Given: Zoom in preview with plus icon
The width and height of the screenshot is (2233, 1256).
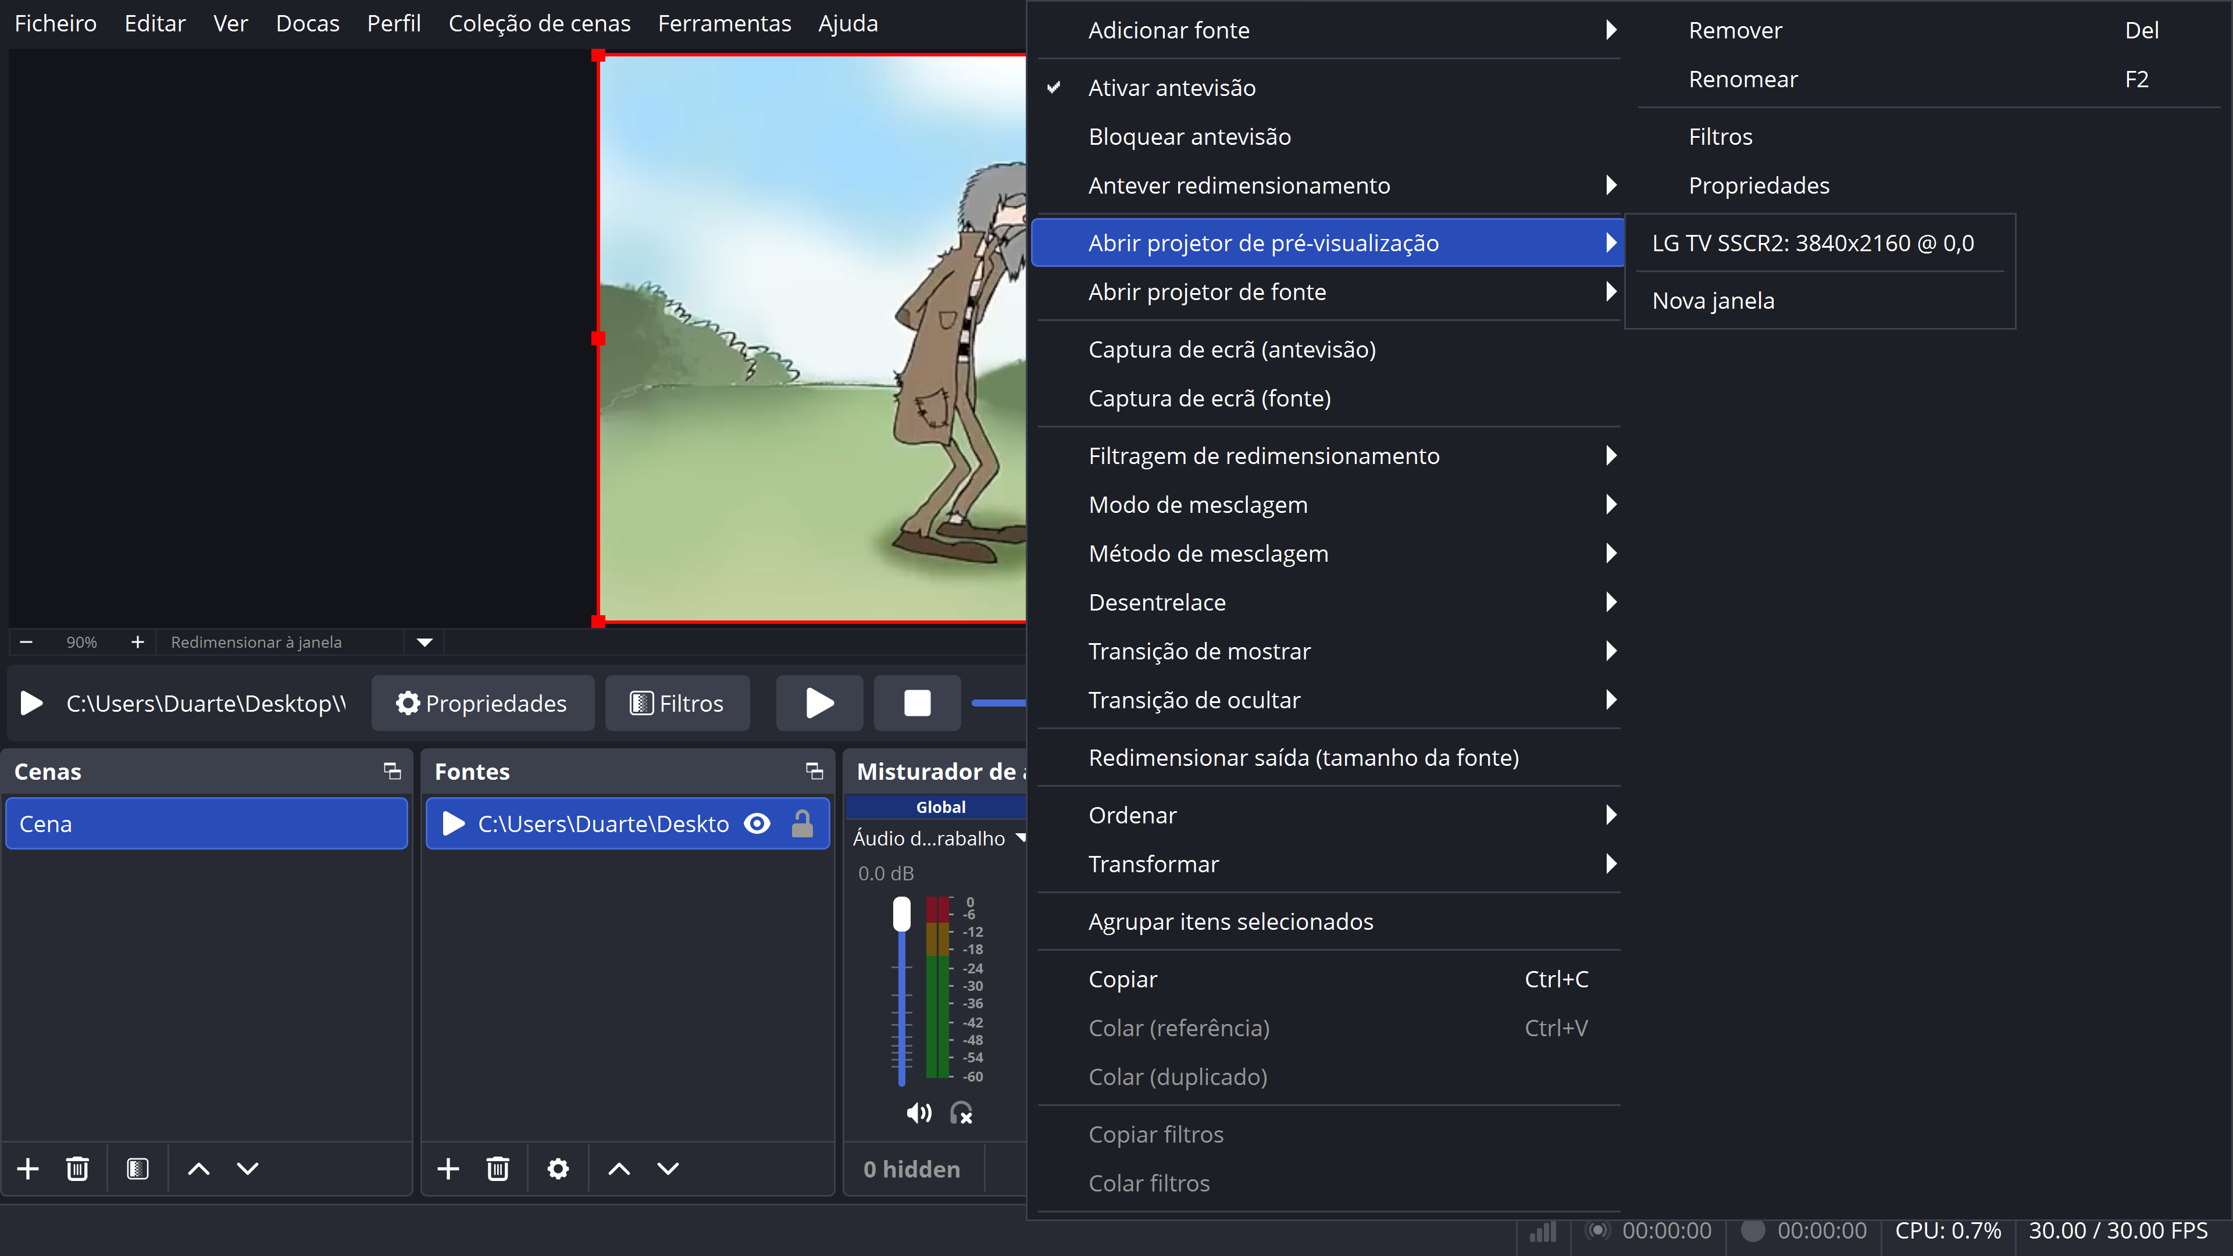Looking at the screenshot, I should click(x=137, y=643).
